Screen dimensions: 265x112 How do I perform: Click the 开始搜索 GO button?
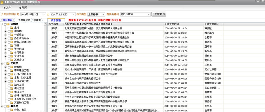[159, 14]
